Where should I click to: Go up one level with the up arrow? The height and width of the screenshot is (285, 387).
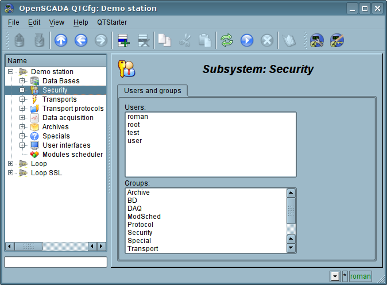(x=61, y=40)
